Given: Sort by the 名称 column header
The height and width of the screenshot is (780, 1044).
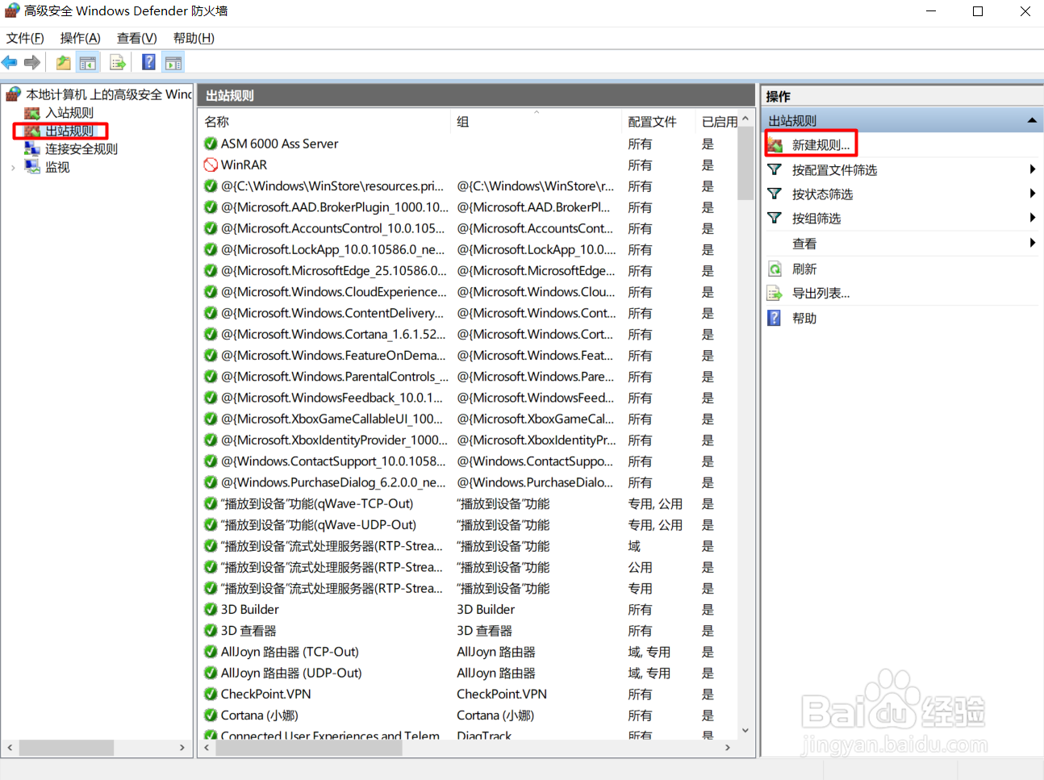Looking at the screenshot, I should (x=325, y=122).
